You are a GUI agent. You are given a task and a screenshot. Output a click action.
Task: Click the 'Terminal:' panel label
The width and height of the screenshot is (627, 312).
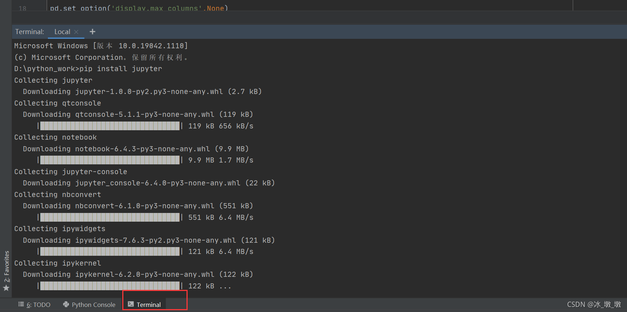[x=30, y=32]
